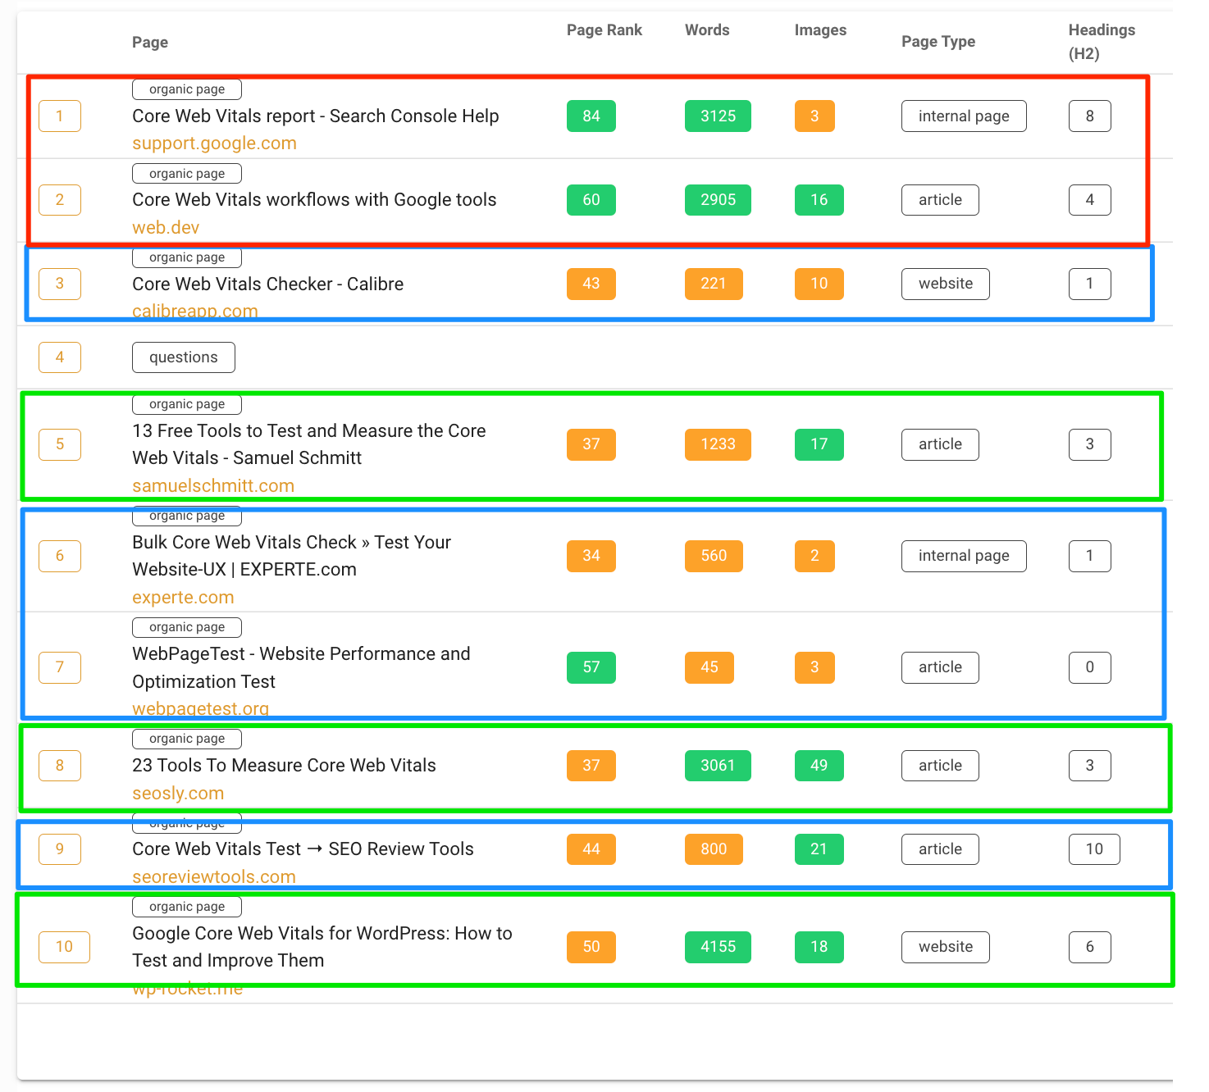This screenshot has height=1092, width=1209.
Task: Click the website page type in Calibre row
Action: [x=946, y=284]
